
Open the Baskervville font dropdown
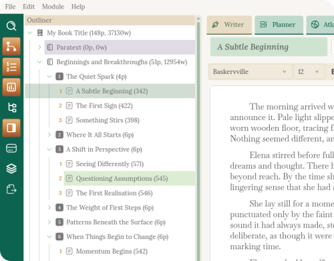(251, 71)
